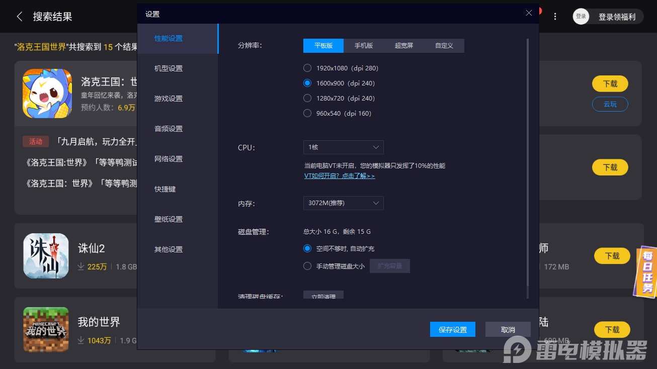Open the 壁纸设置 settings section
The image size is (657, 369).
[168, 219]
